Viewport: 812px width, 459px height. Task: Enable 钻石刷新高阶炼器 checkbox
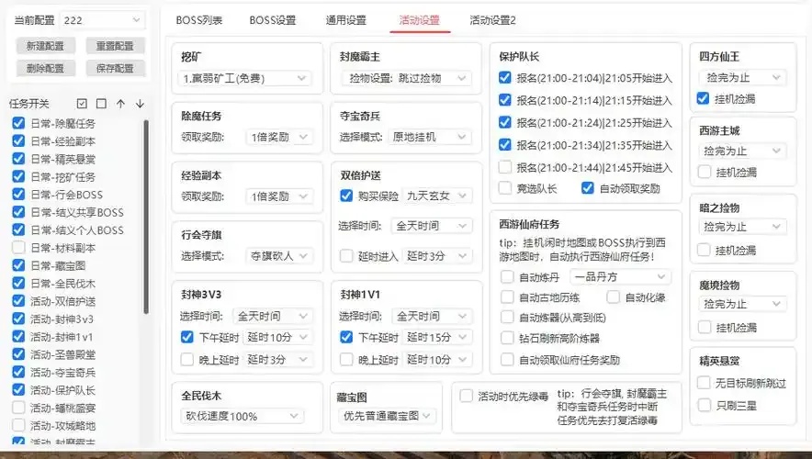tap(507, 339)
